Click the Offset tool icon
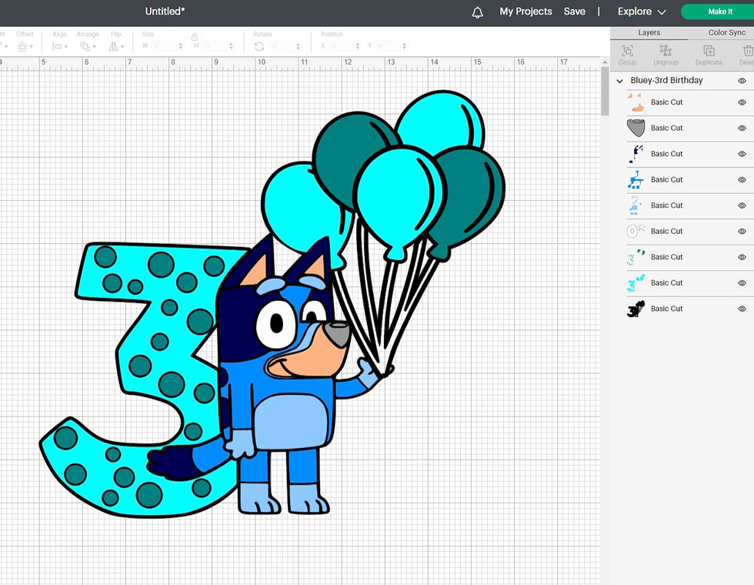Viewport: 754px width, 585px height. tap(22, 47)
